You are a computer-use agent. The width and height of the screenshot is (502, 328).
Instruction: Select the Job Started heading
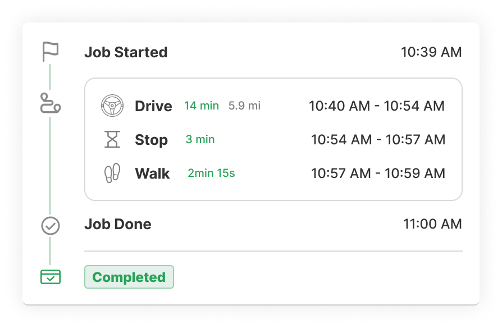point(126,52)
